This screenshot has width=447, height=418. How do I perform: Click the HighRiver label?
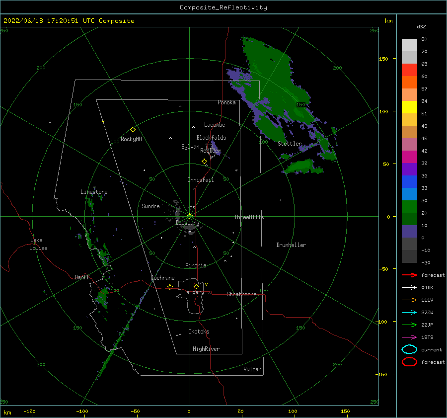pos(206,349)
